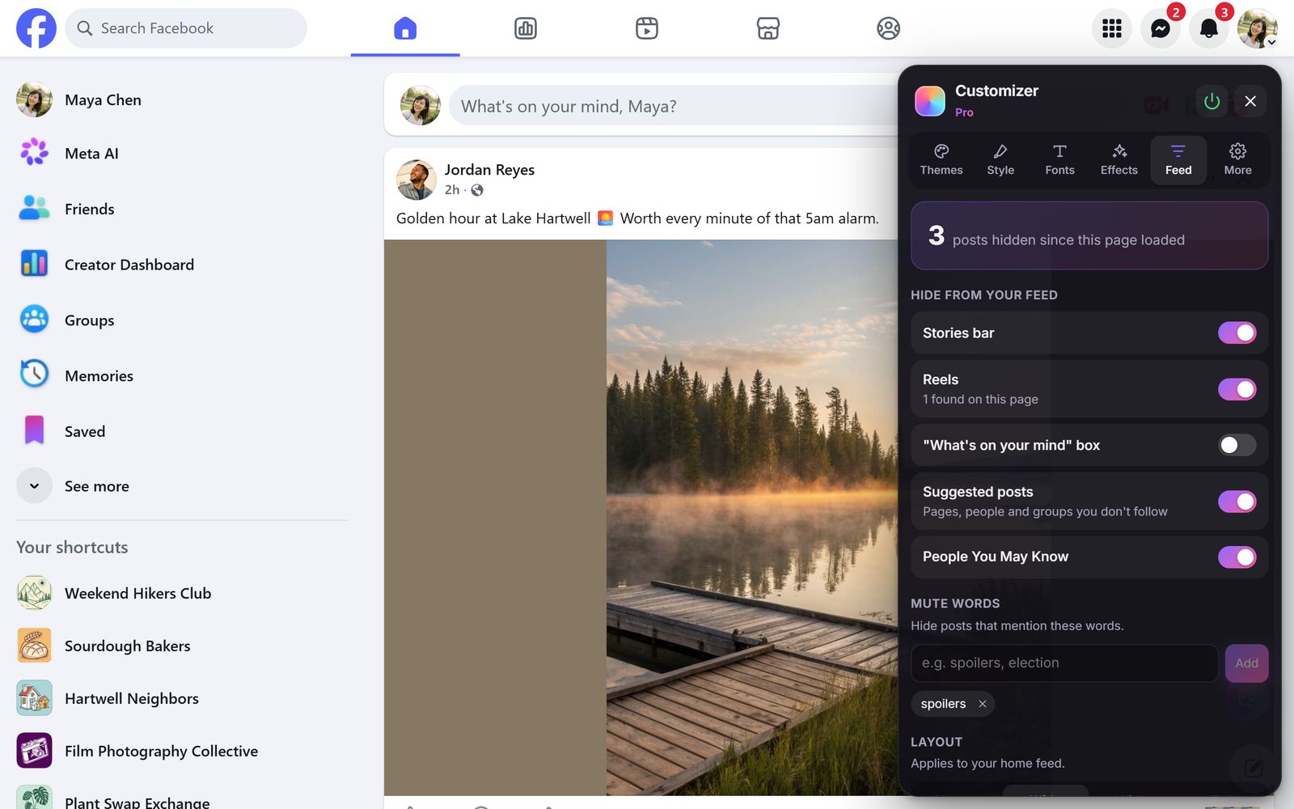
Task: Close the Customizer panel
Action: point(1250,101)
